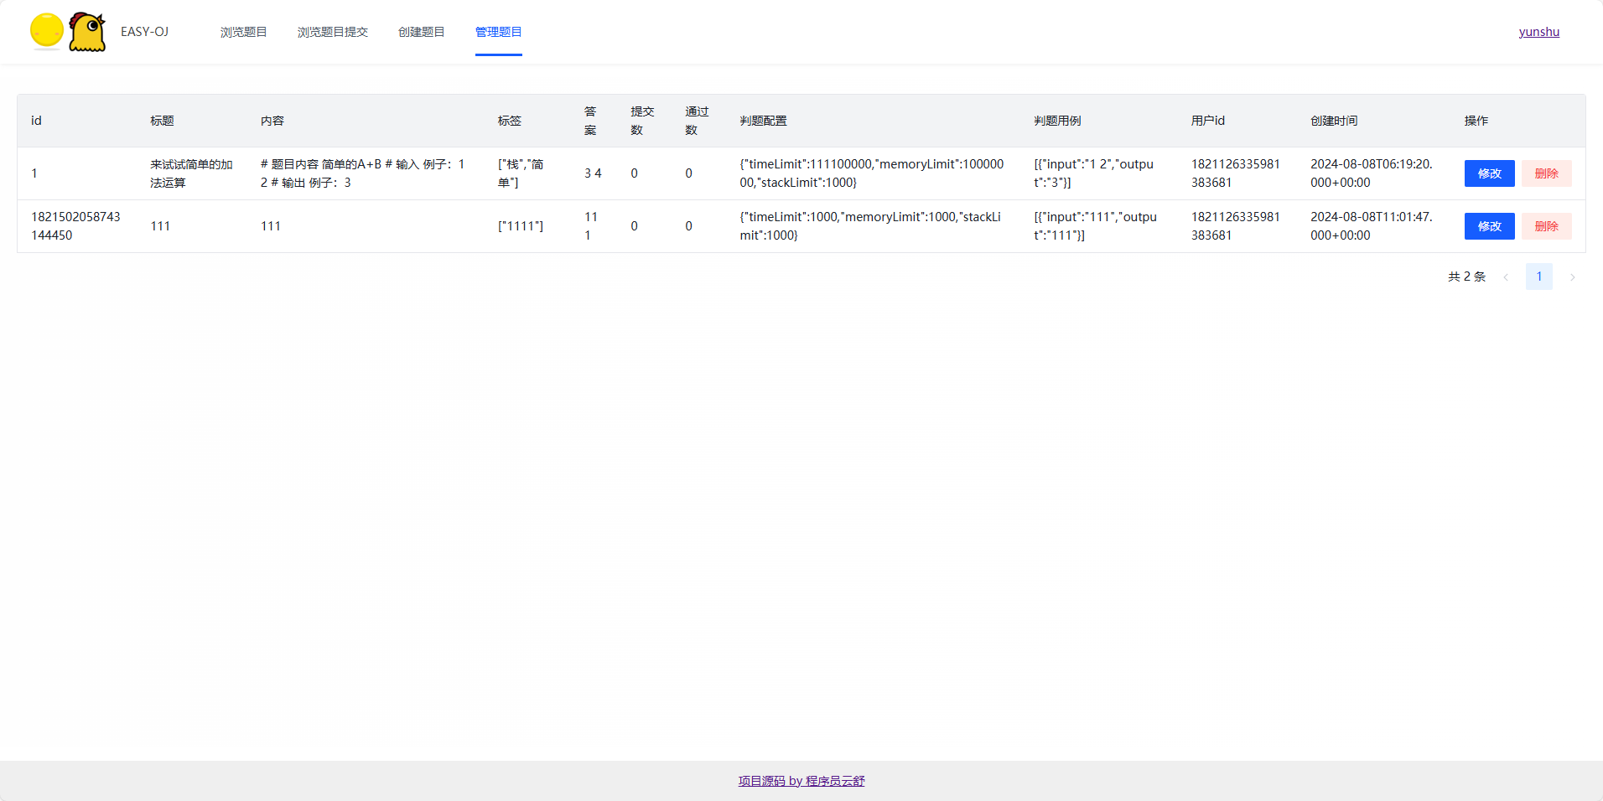The image size is (1603, 801).
Task: Click 修改 button for problem id 1
Action: point(1489,173)
